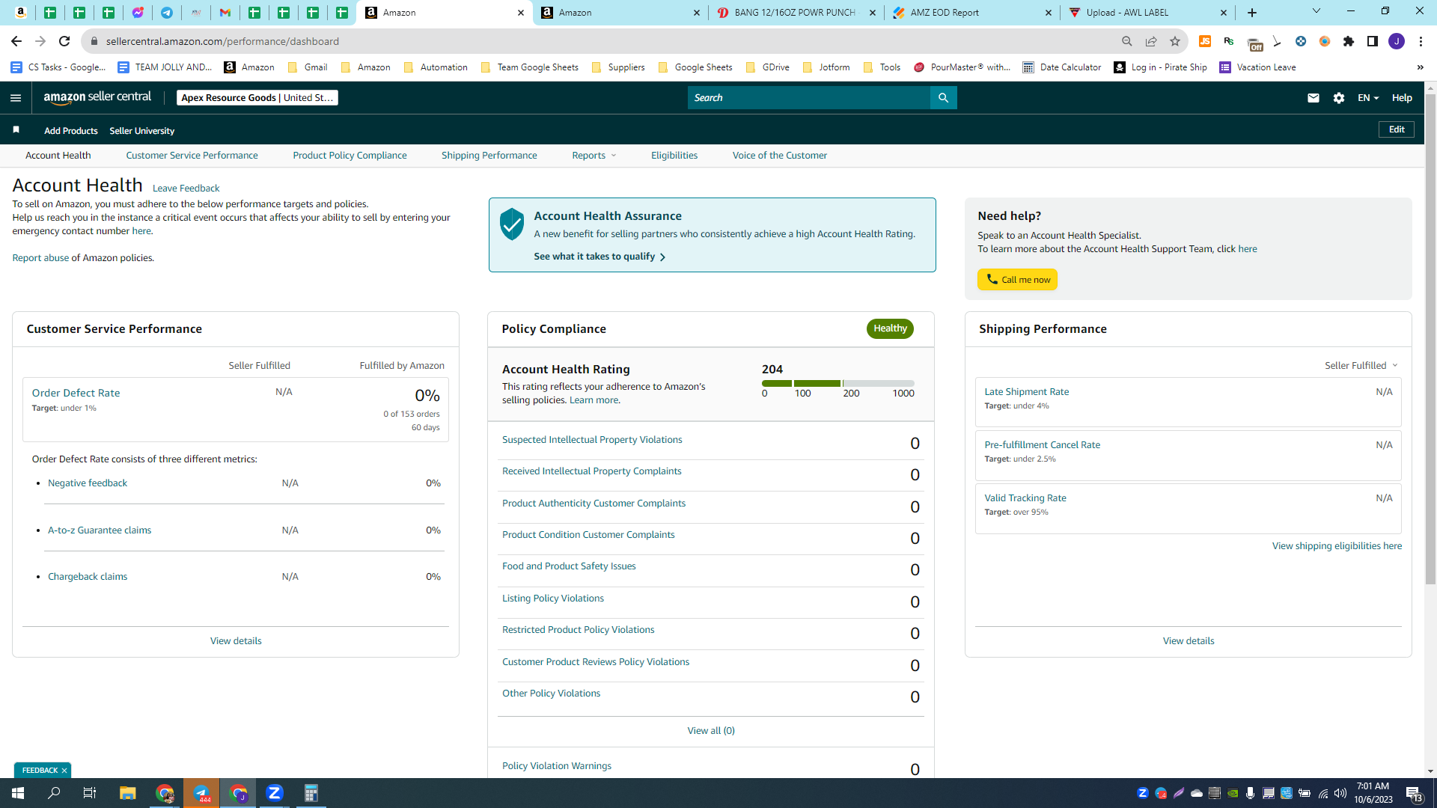
Task: Close the Feedback badge
Action: [64, 771]
